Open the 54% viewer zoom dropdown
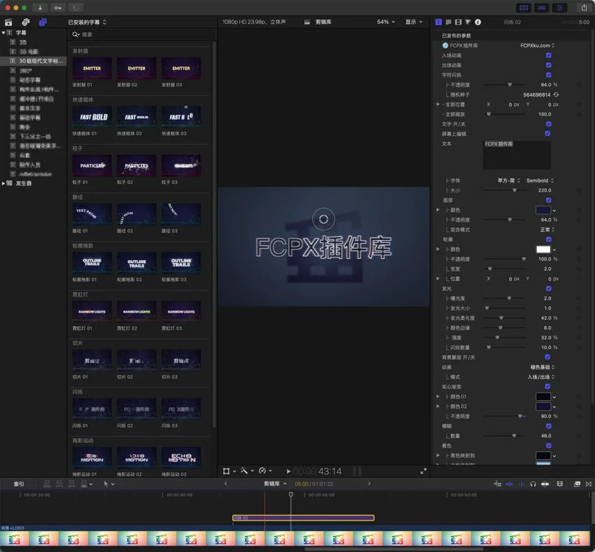The image size is (595, 552). coord(385,22)
